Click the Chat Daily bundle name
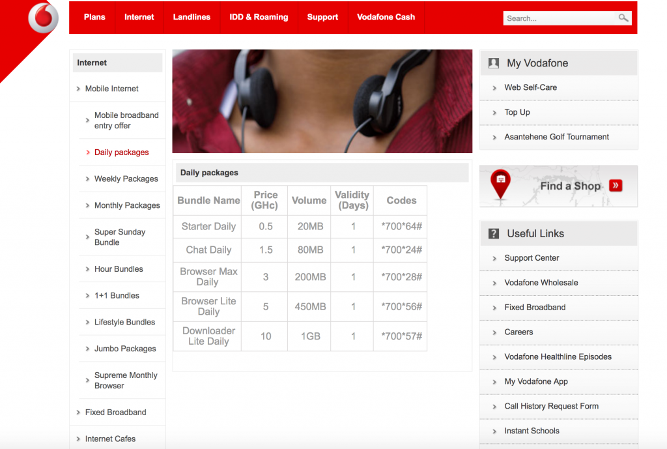This screenshot has width=667, height=449. [x=208, y=250]
